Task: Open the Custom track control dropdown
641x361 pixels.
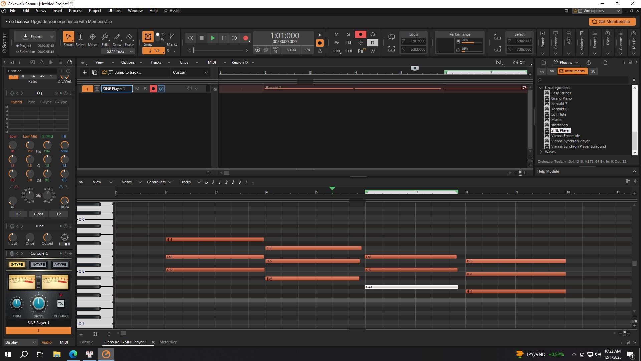Action: point(190,72)
